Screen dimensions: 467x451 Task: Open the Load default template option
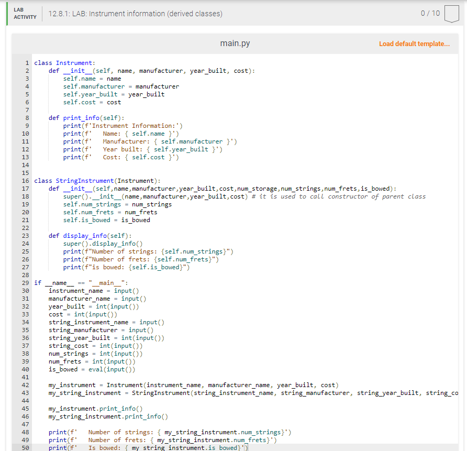[414, 43]
